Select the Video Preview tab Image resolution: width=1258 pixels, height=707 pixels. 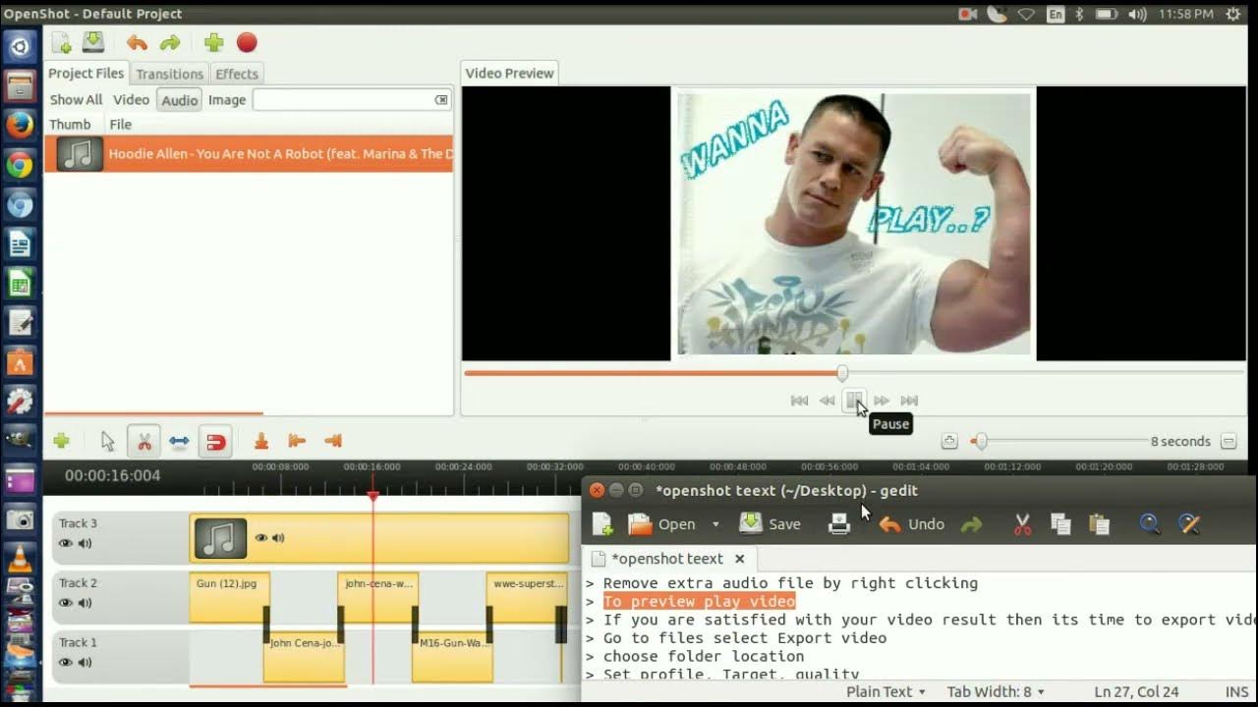[509, 73]
